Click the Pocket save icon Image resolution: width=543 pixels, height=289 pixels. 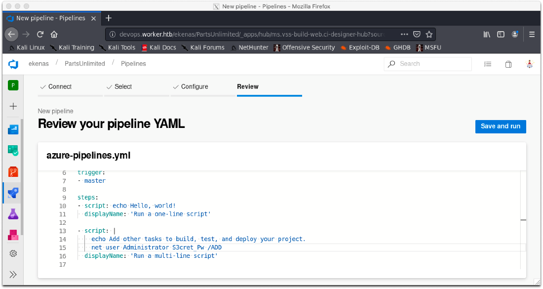coord(417,34)
